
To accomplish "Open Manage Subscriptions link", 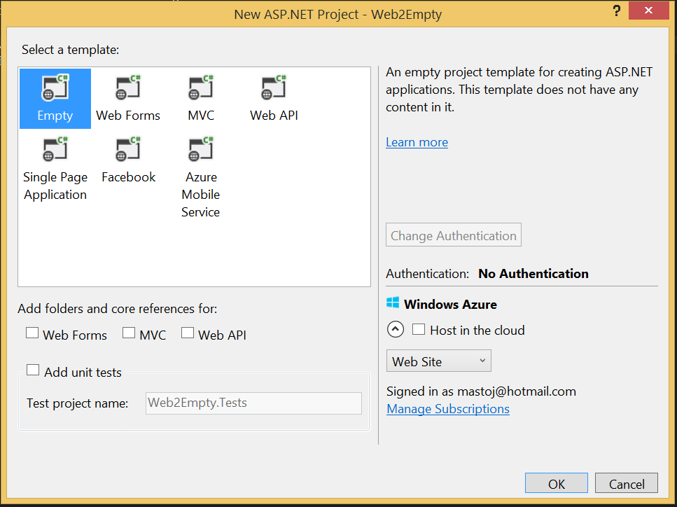I will tap(448, 409).
